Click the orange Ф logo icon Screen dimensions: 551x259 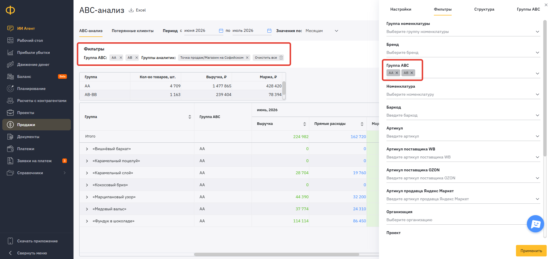click(10, 10)
